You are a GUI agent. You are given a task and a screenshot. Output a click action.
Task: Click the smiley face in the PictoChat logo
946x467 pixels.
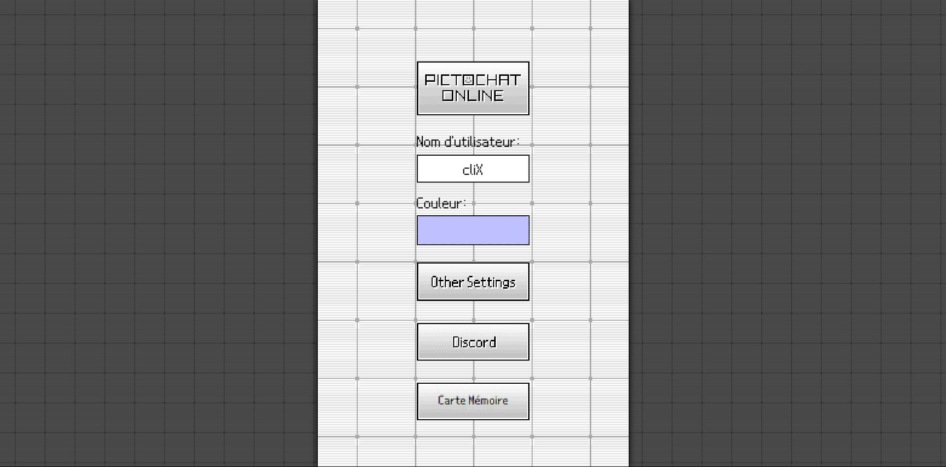pos(469,80)
